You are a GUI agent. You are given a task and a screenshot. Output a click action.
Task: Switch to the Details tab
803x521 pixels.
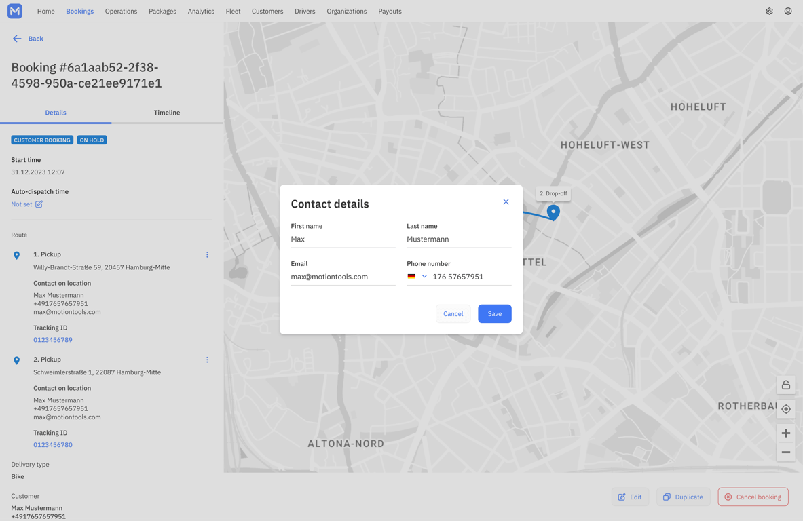[56, 113]
